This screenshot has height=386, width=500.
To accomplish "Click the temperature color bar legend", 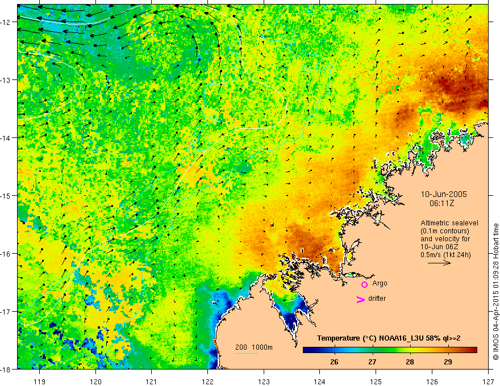I will tap(390, 350).
